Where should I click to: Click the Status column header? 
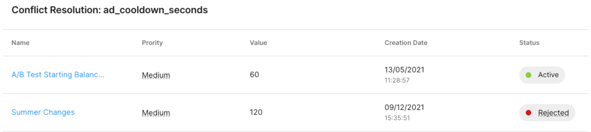pos(529,43)
